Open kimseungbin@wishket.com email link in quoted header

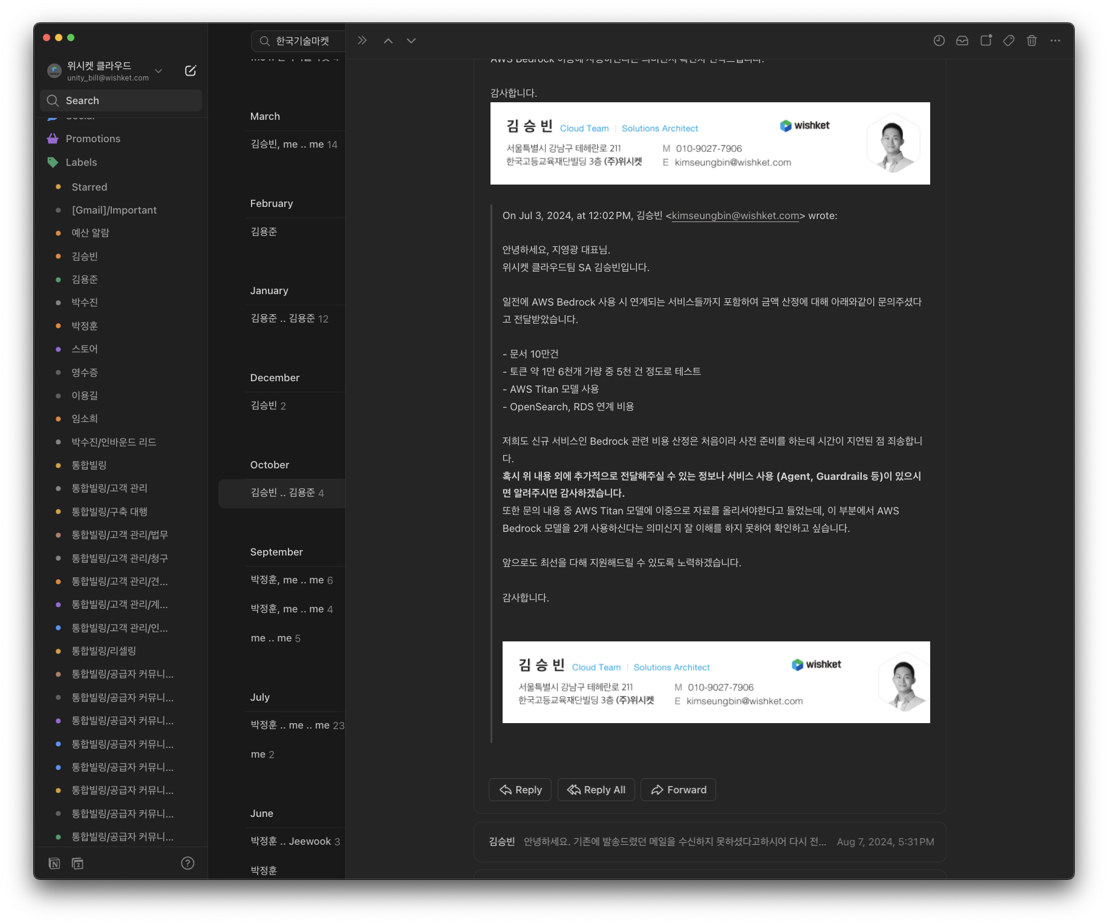[x=735, y=215]
